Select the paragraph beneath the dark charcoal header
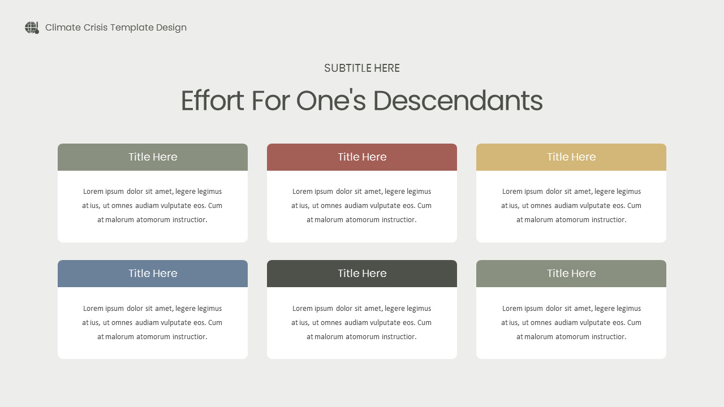This screenshot has height=407, width=724. tap(362, 323)
